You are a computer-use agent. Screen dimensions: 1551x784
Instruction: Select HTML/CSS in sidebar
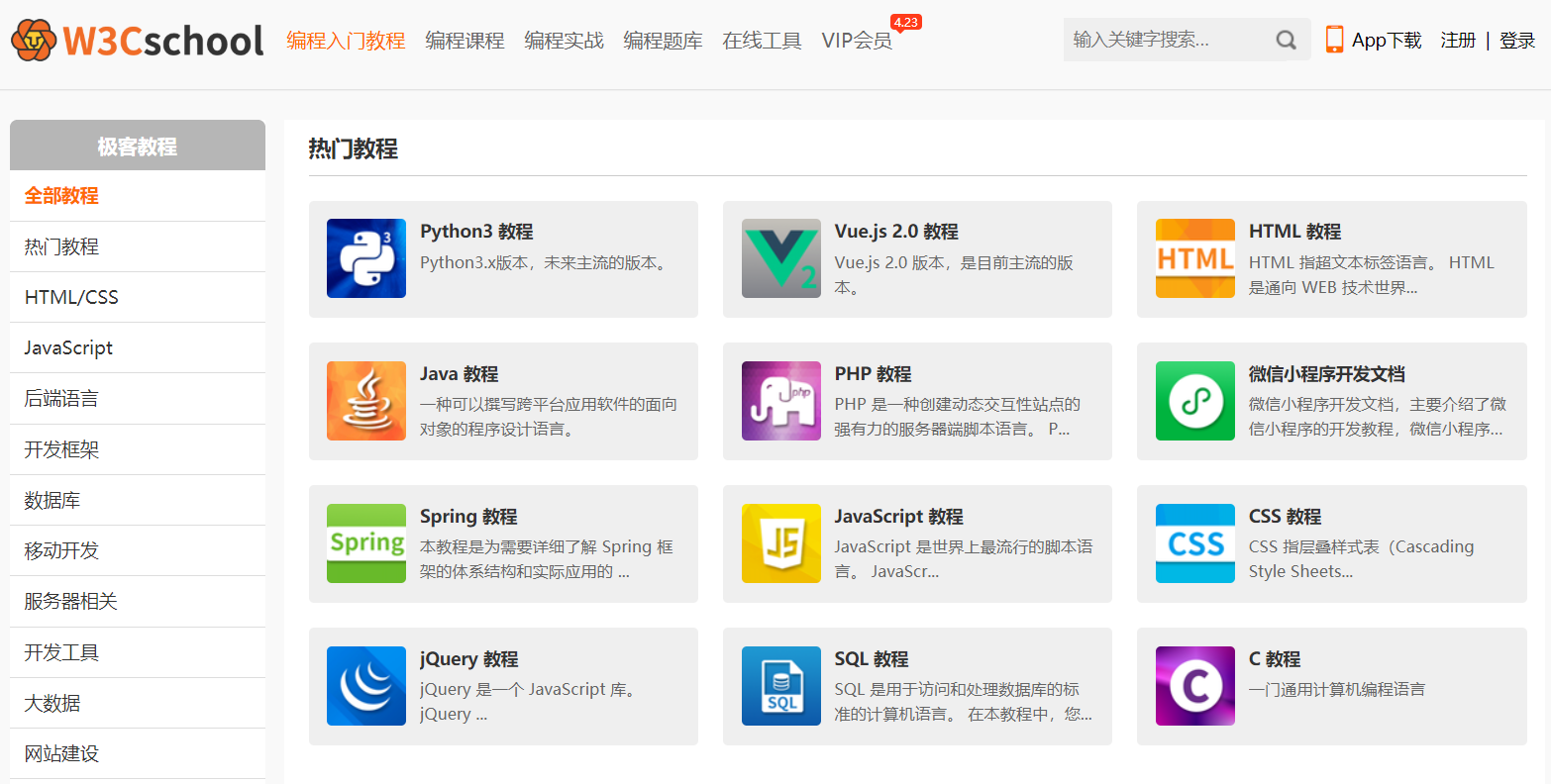[138, 297]
